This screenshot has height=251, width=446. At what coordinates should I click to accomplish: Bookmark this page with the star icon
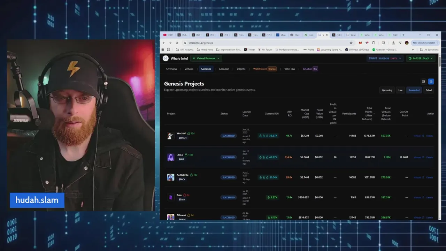(x=351, y=43)
